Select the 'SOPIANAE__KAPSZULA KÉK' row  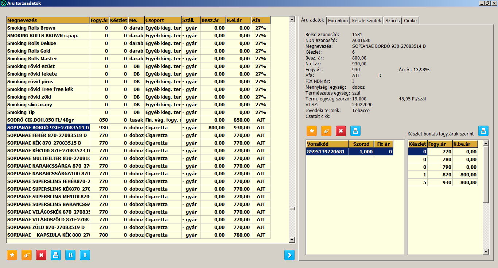tap(139, 235)
